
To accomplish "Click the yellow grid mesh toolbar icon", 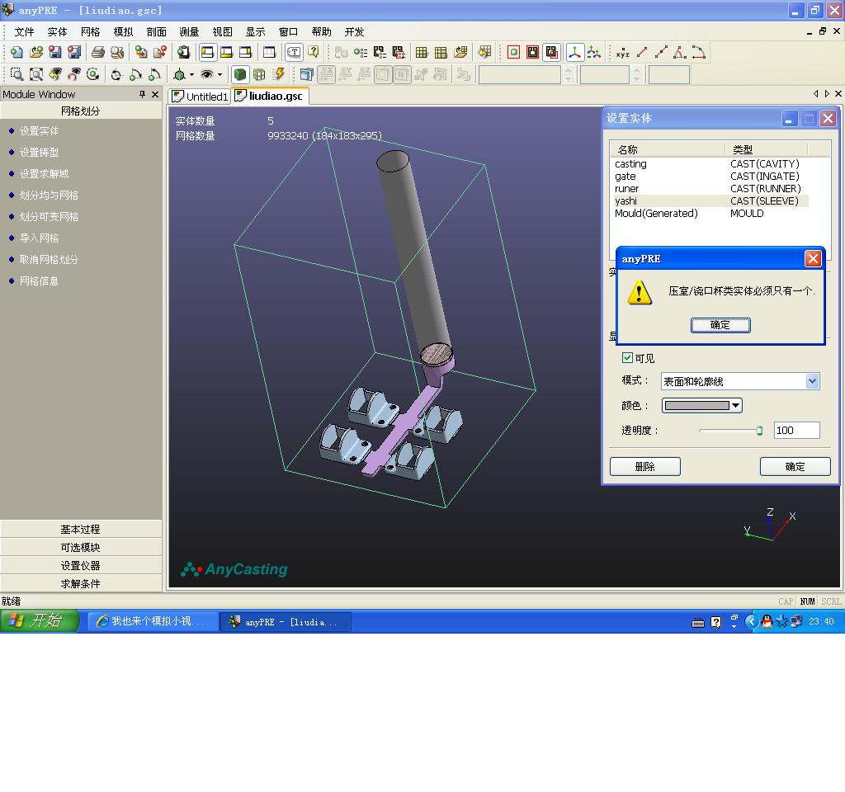I will coord(422,52).
